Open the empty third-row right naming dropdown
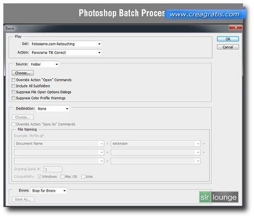254x218 pixels. pyautogui.click(x=156, y=161)
